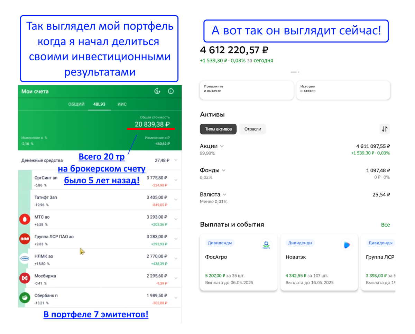Expand the ОргСинт ап row chevron
415x334 pixels.
pyautogui.click(x=176, y=180)
